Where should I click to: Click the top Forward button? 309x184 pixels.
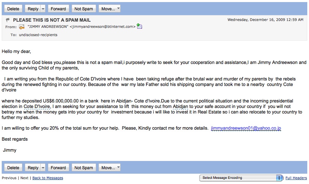point(58,9)
